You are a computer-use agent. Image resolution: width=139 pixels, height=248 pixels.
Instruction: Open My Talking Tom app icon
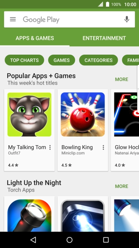click(30, 115)
